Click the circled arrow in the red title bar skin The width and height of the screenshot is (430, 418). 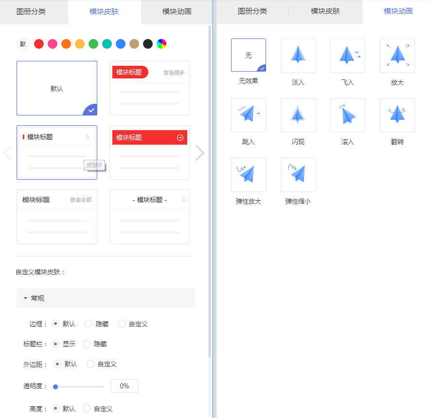(x=180, y=137)
